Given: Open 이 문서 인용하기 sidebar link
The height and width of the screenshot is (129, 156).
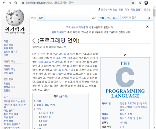Looking at the screenshot, I should coord(12,124).
